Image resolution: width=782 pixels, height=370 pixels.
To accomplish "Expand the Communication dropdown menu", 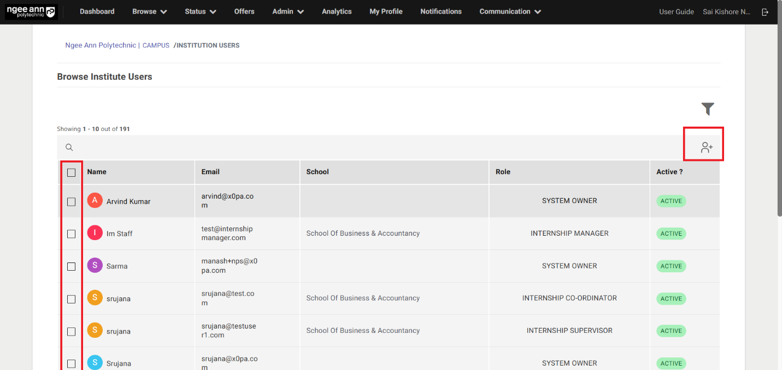I will (510, 11).
